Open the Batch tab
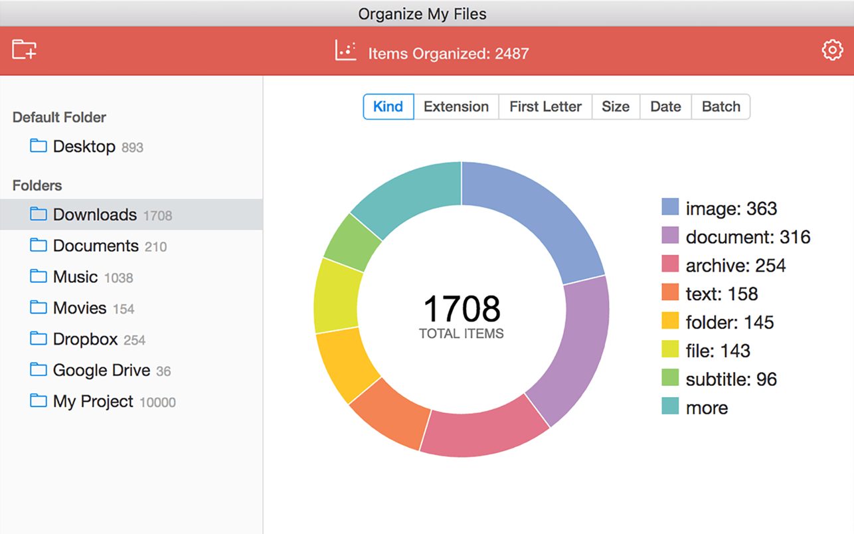Image resolution: width=854 pixels, height=534 pixels. click(721, 107)
